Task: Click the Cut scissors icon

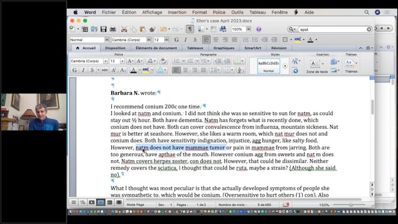Action: 124,29
